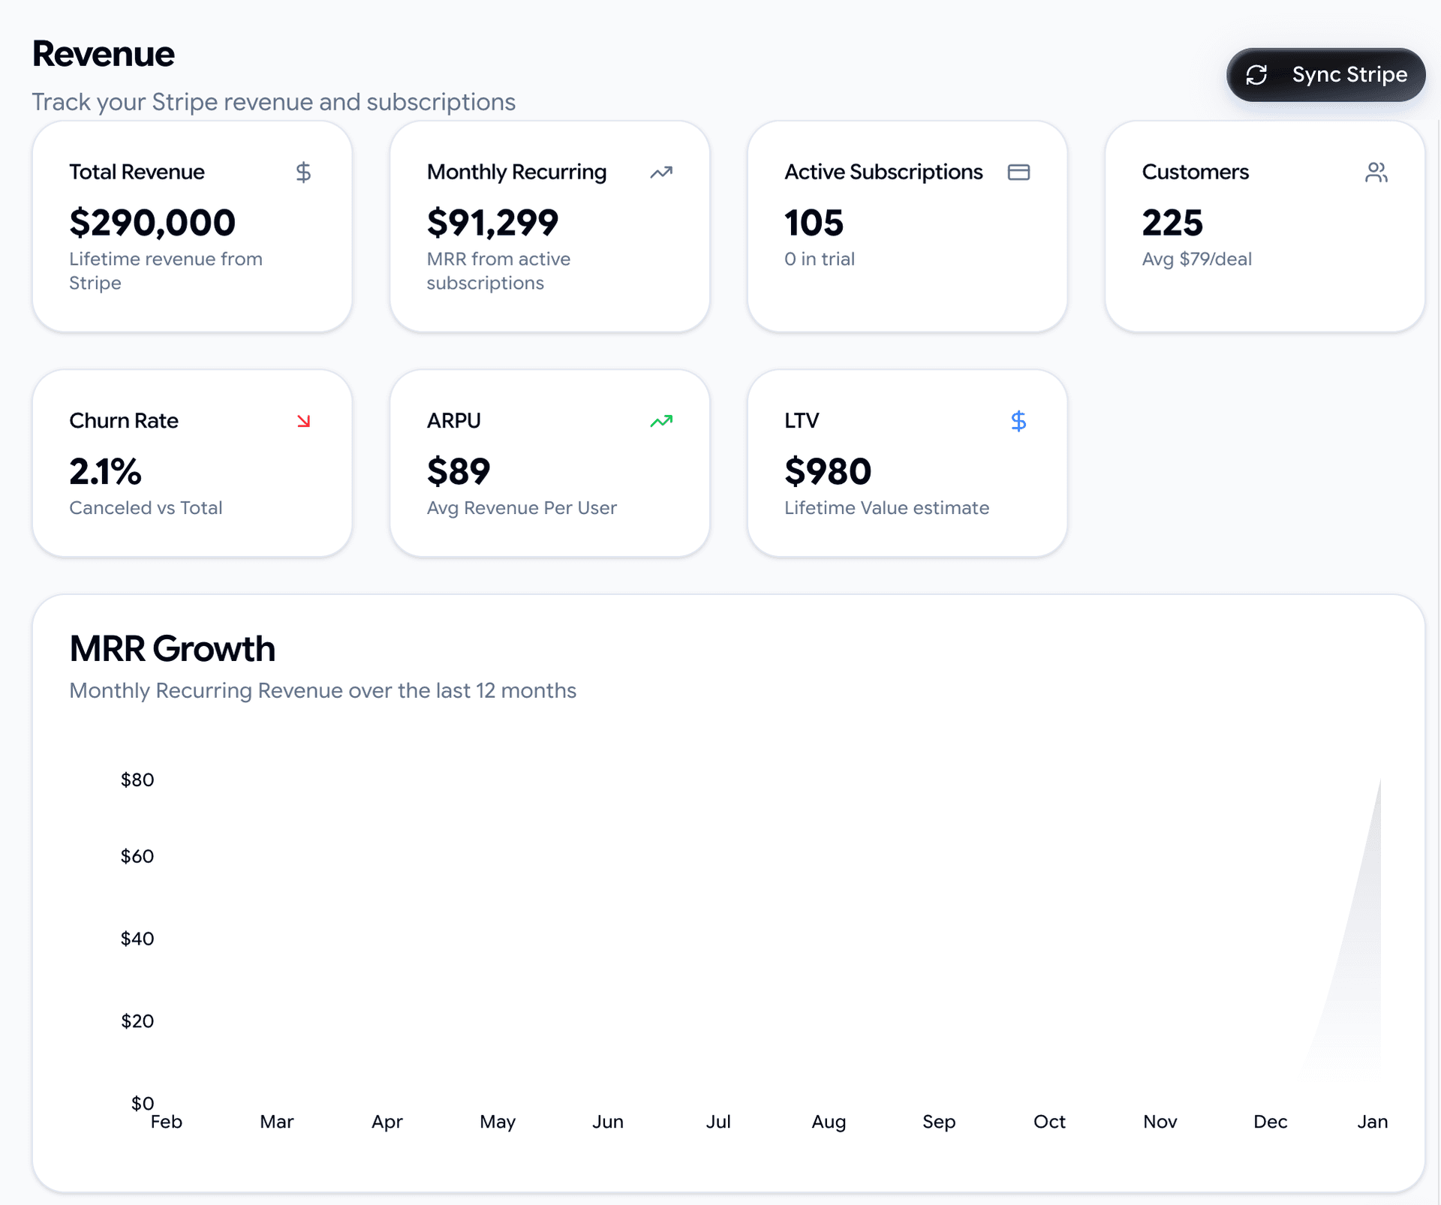1441x1205 pixels.
Task: Select the LTV card showing $980
Action: click(x=907, y=462)
